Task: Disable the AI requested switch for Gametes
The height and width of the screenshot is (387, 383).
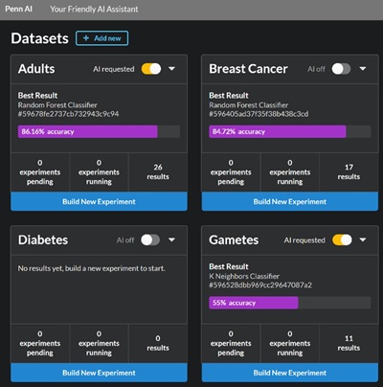Action: (x=342, y=239)
